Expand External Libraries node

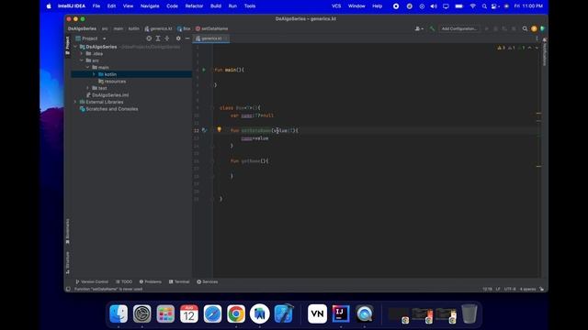(x=75, y=102)
